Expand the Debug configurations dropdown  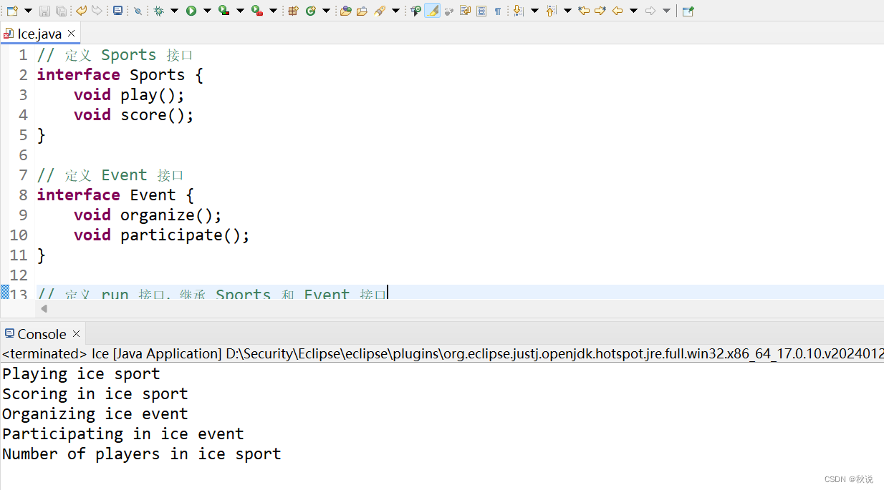click(x=174, y=11)
